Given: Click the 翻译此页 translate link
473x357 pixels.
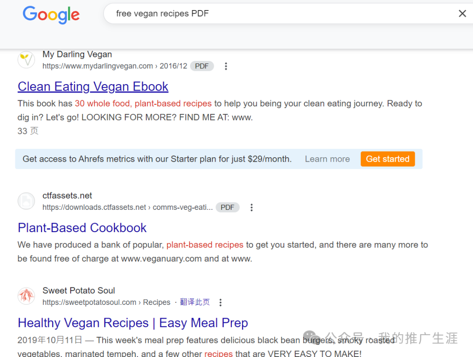Looking at the screenshot, I should click(195, 302).
